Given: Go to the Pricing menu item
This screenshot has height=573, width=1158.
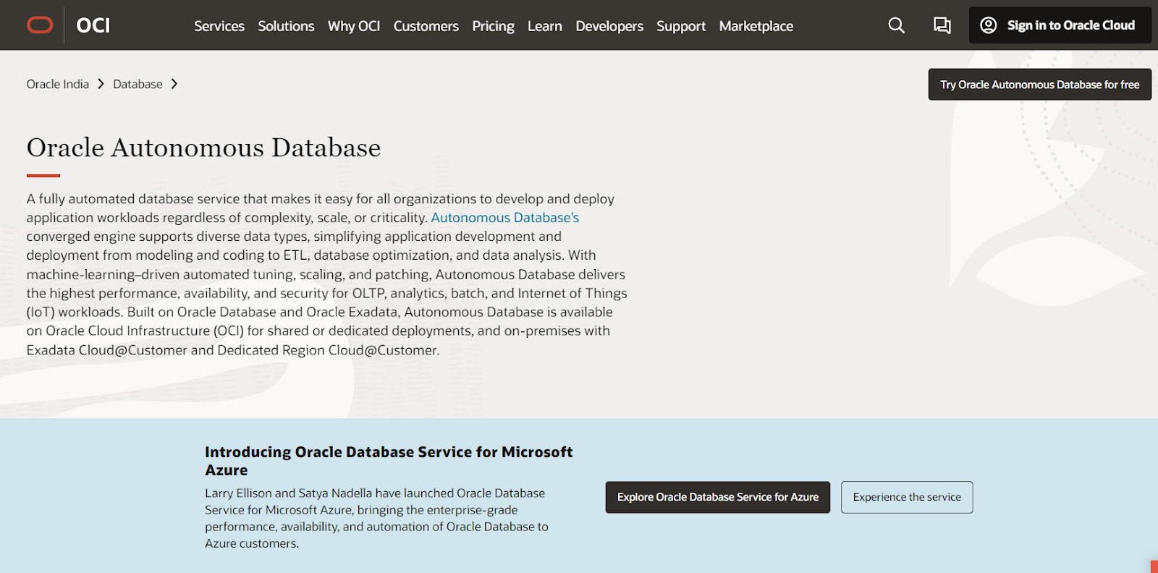Looking at the screenshot, I should pos(493,26).
